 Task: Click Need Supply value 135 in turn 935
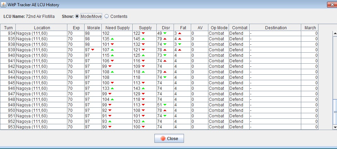(117, 39)
